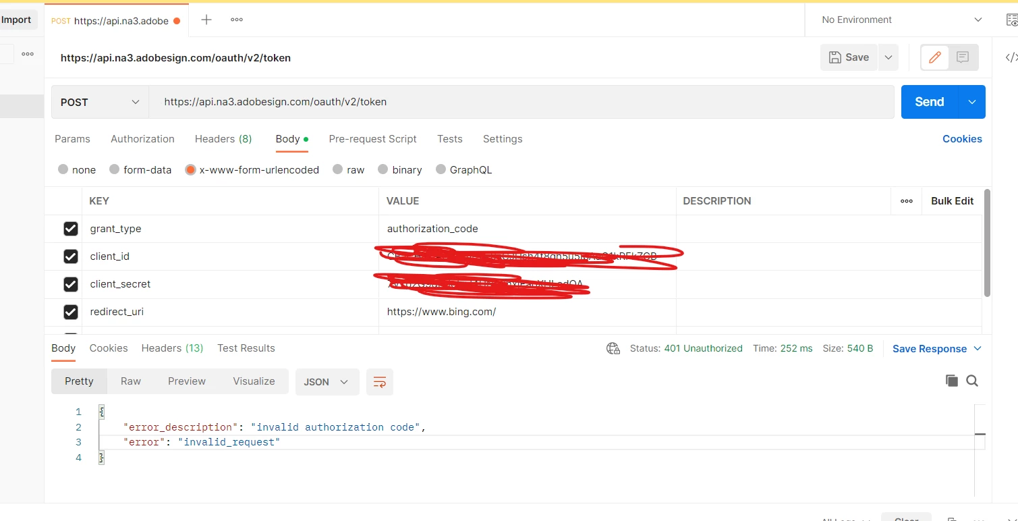
Task: Open tab options three-dots menu
Action: [237, 20]
